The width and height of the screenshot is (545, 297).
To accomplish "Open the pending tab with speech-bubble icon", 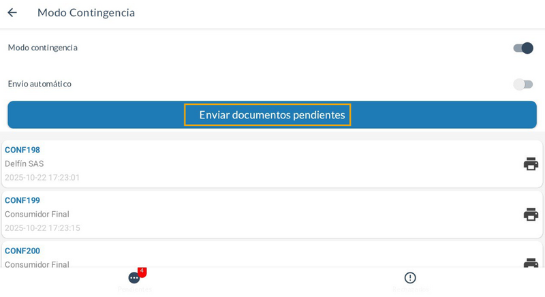I will pyautogui.click(x=134, y=278).
